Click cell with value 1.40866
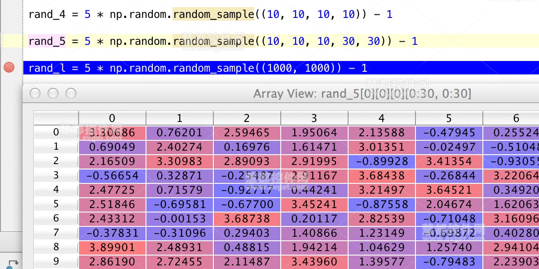The width and height of the screenshot is (539, 269). click(x=314, y=233)
